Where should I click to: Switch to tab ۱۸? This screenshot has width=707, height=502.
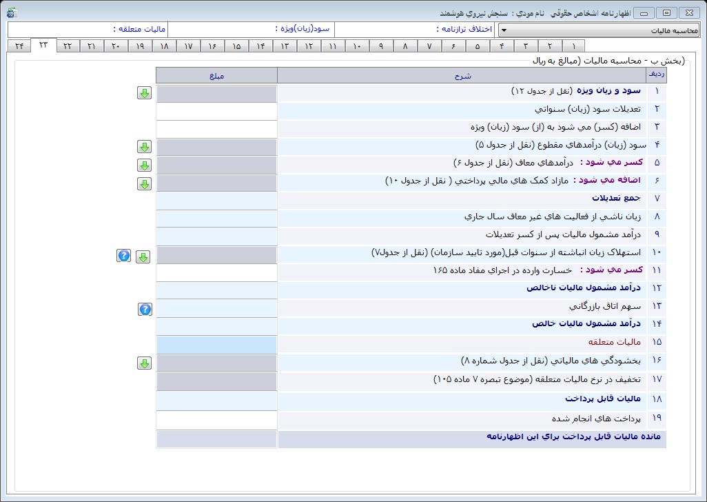(164, 46)
